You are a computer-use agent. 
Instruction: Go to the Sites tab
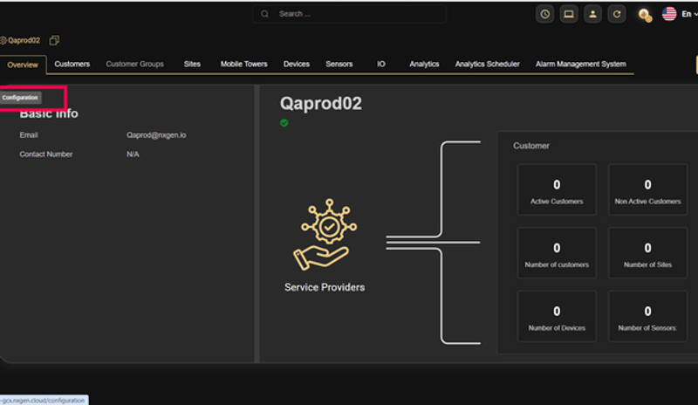pyautogui.click(x=192, y=65)
